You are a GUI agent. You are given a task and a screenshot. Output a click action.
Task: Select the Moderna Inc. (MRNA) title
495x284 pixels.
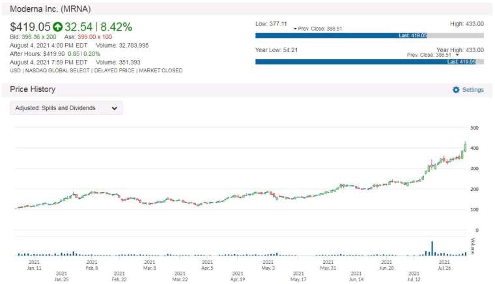click(50, 9)
